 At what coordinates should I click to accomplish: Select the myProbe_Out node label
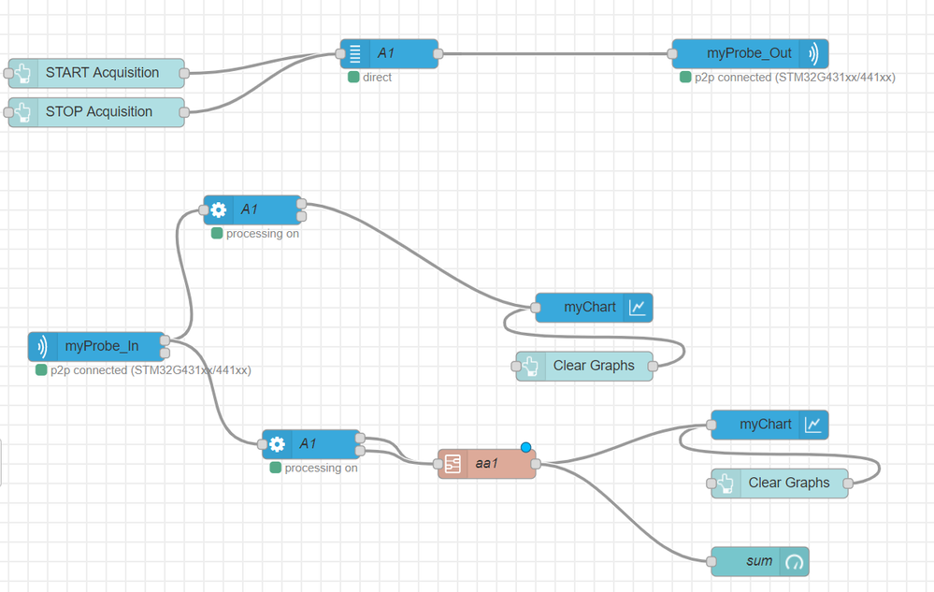click(749, 53)
